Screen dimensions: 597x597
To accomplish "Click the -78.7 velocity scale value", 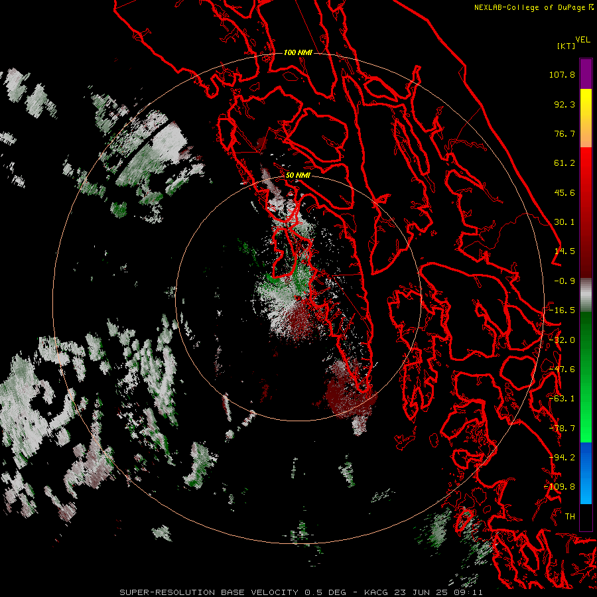I will (x=562, y=429).
